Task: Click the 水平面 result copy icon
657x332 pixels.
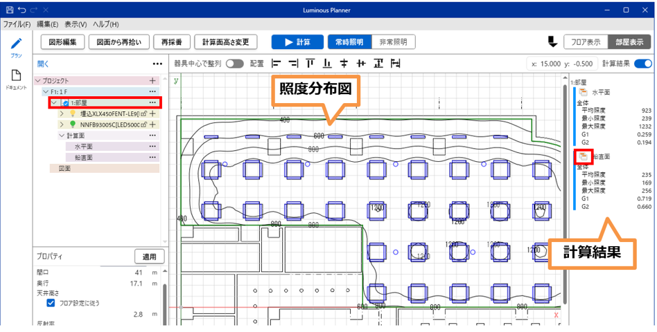Action: coord(584,92)
